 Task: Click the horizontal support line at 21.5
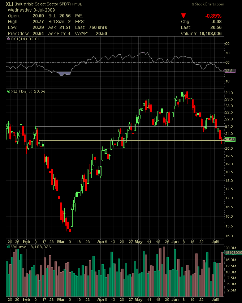coord(129,127)
